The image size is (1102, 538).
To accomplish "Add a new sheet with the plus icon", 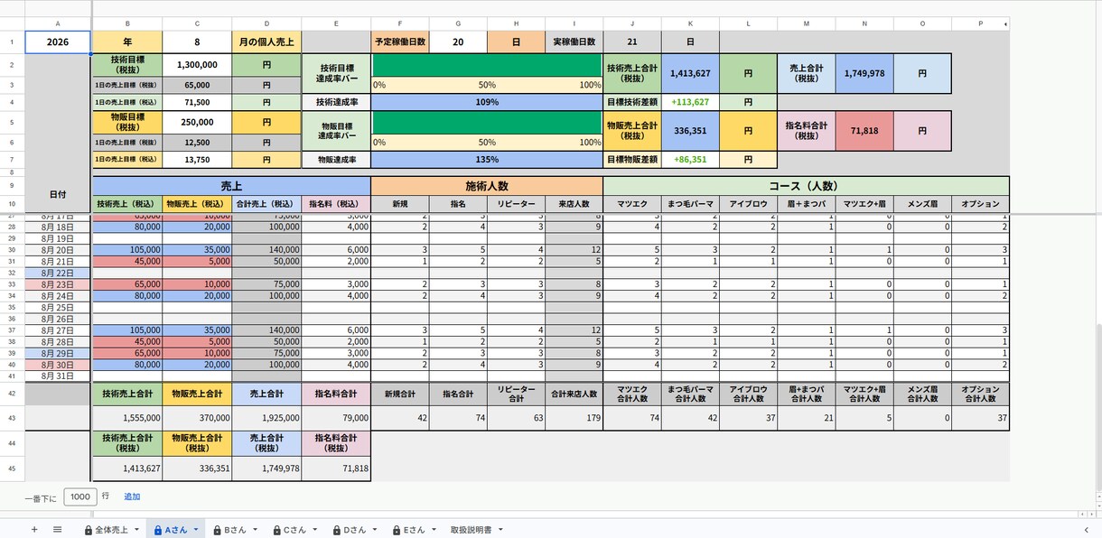I will point(34,530).
